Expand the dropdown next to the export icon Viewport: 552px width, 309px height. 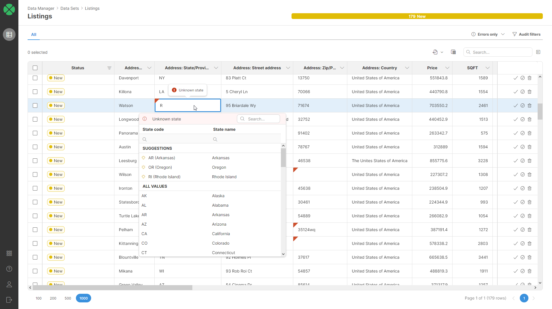(442, 52)
